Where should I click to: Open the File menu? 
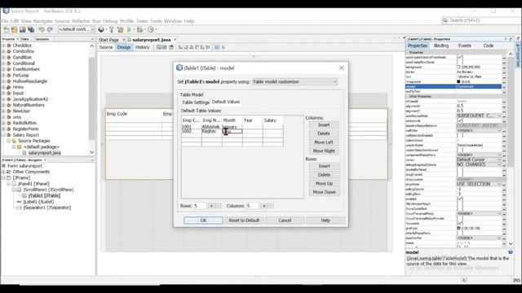[5, 21]
